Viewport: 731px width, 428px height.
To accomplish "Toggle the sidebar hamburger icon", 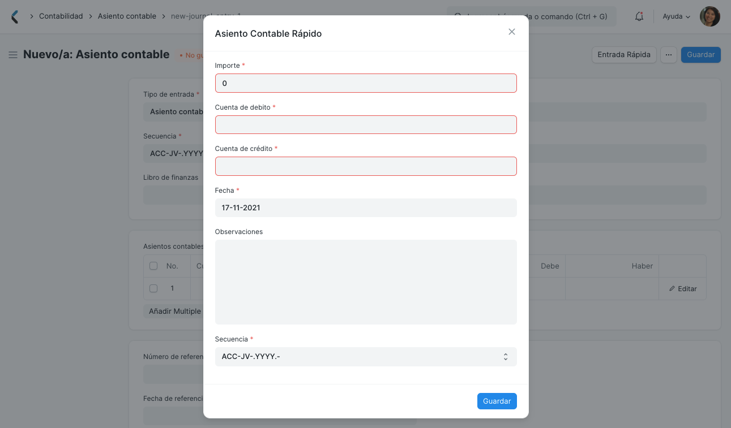I will (x=13, y=55).
